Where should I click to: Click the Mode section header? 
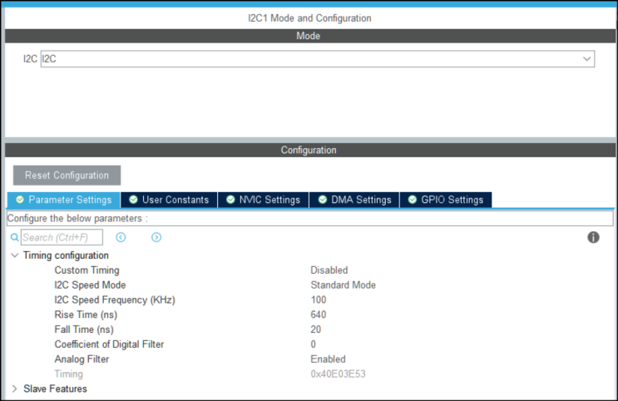[x=309, y=36]
